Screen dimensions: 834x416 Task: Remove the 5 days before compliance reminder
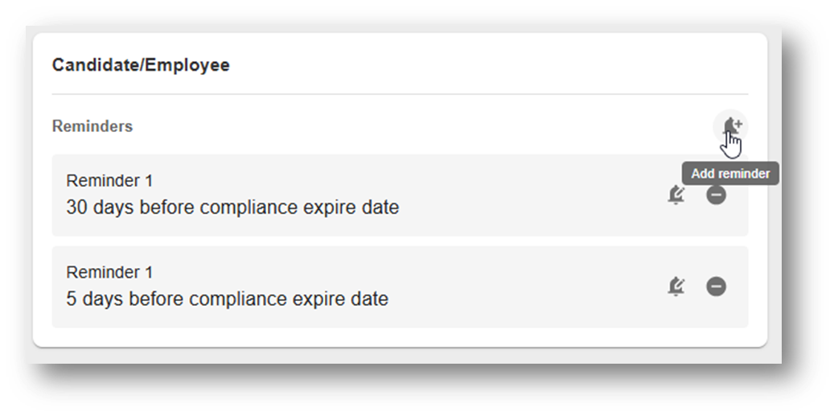pos(716,286)
